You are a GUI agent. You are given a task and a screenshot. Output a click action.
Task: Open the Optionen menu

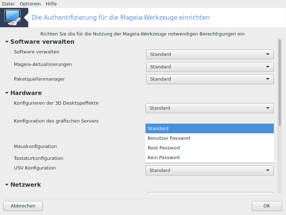click(30, 4)
